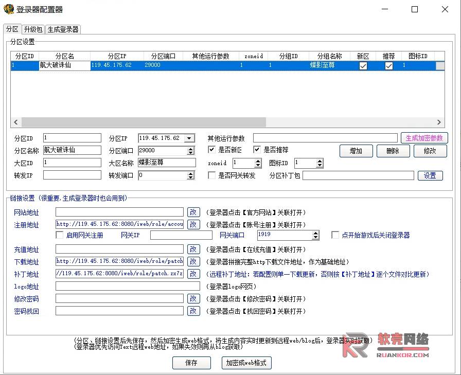Click the 补丁地址 input field
This screenshot has width=461, height=375.
[119, 274]
